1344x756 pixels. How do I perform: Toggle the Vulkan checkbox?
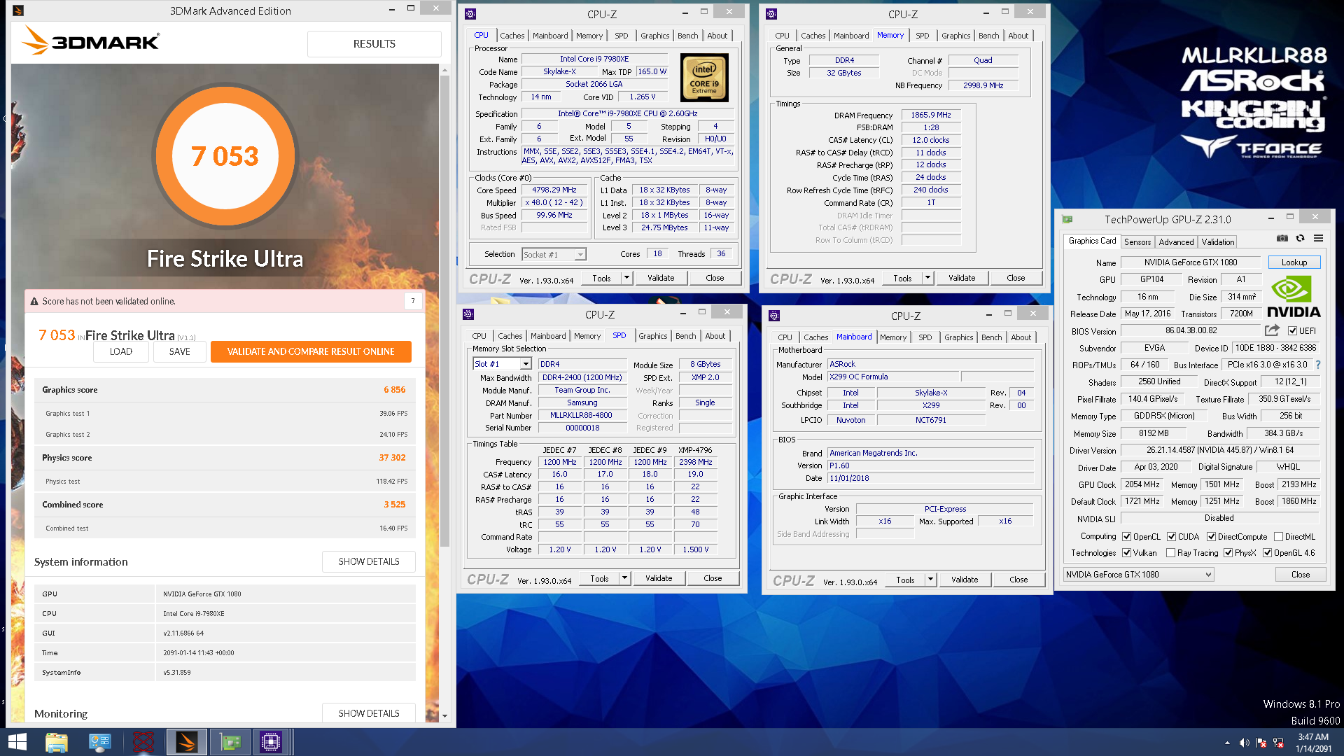point(1126,553)
